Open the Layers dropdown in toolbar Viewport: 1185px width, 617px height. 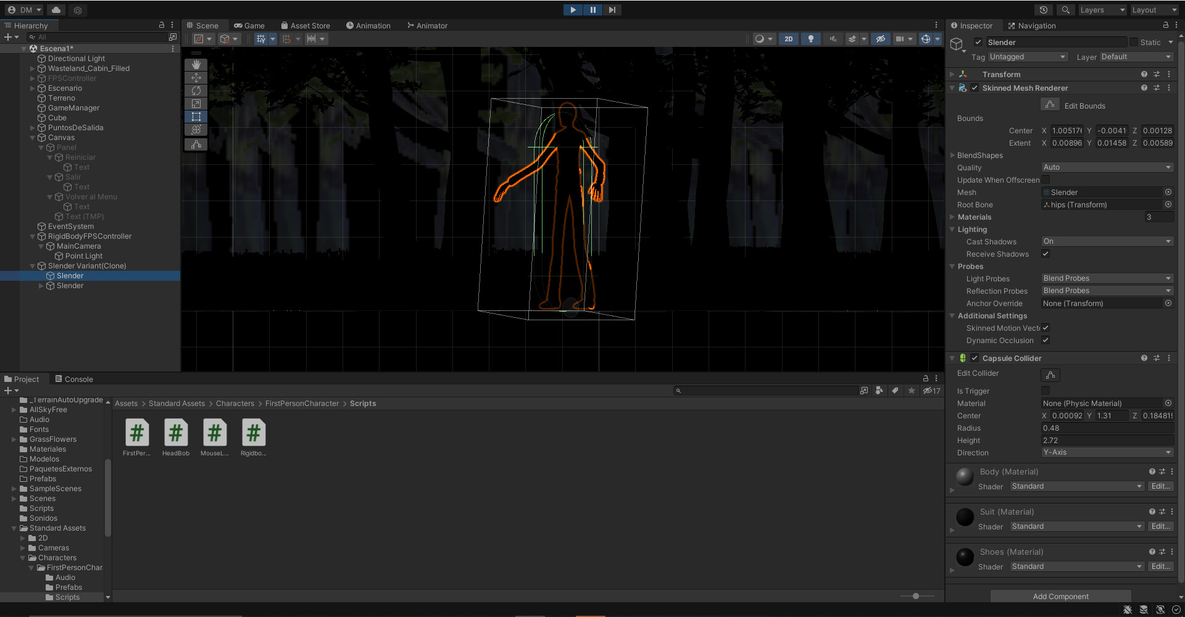[1102, 10]
